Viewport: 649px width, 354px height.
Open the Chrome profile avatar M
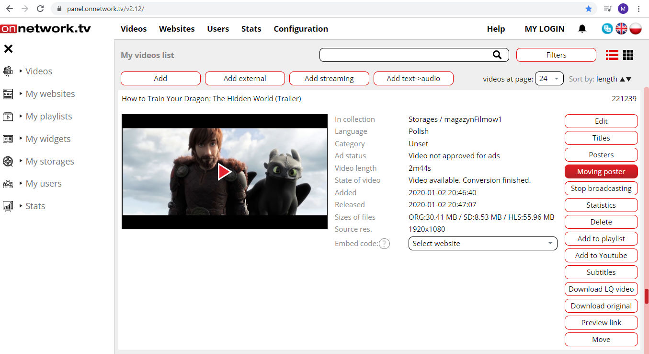pos(623,9)
